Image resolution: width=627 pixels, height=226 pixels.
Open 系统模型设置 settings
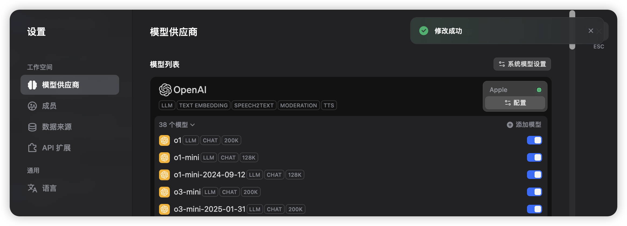pyautogui.click(x=522, y=64)
